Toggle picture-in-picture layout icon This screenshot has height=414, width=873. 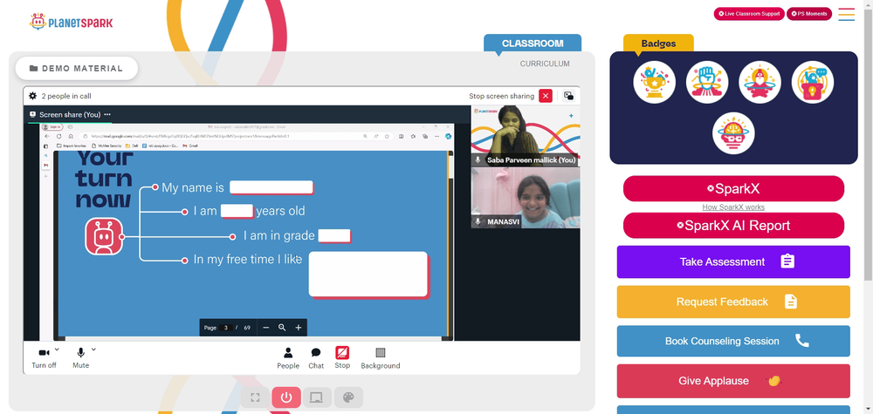click(568, 96)
